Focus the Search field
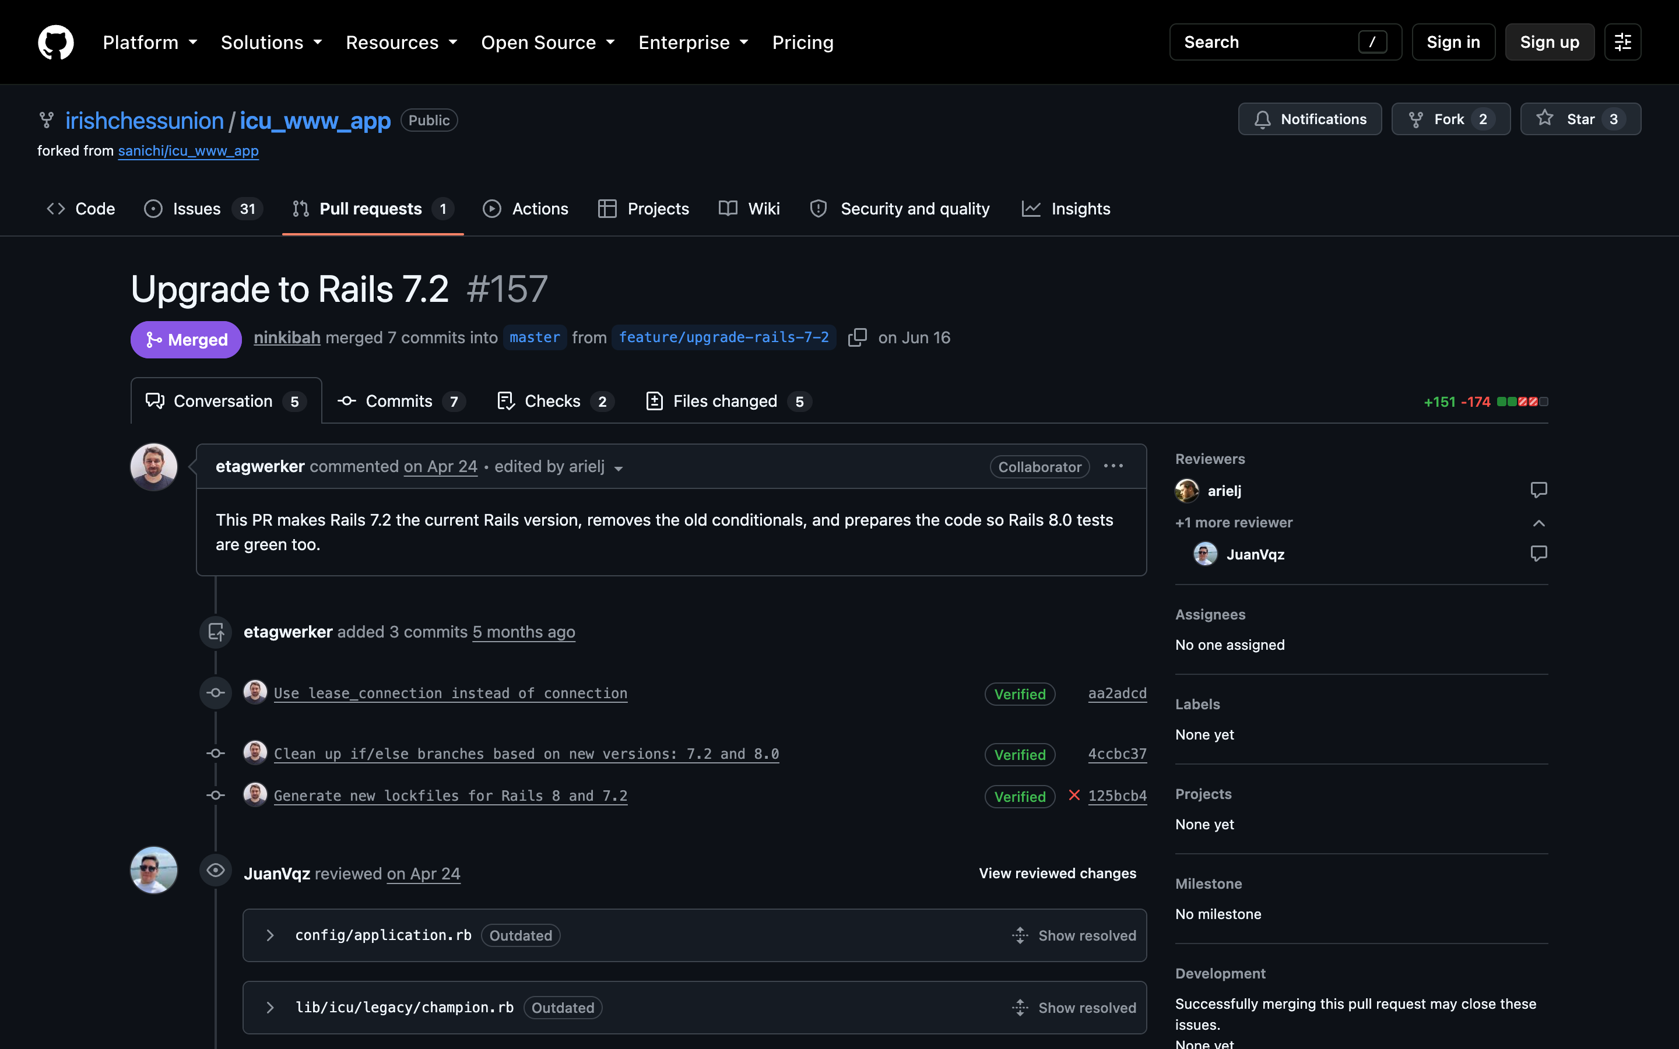The height and width of the screenshot is (1049, 1679). 1285,43
